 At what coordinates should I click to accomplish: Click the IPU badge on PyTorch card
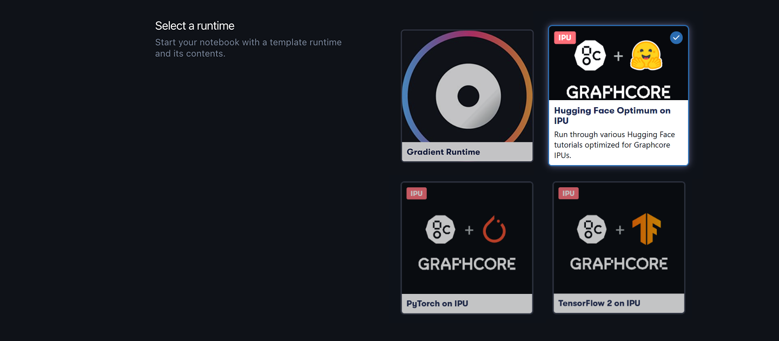(417, 193)
